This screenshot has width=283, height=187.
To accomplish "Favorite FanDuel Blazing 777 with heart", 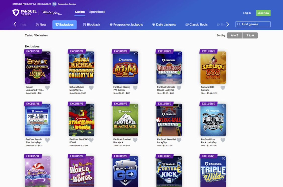I will (135, 88).
